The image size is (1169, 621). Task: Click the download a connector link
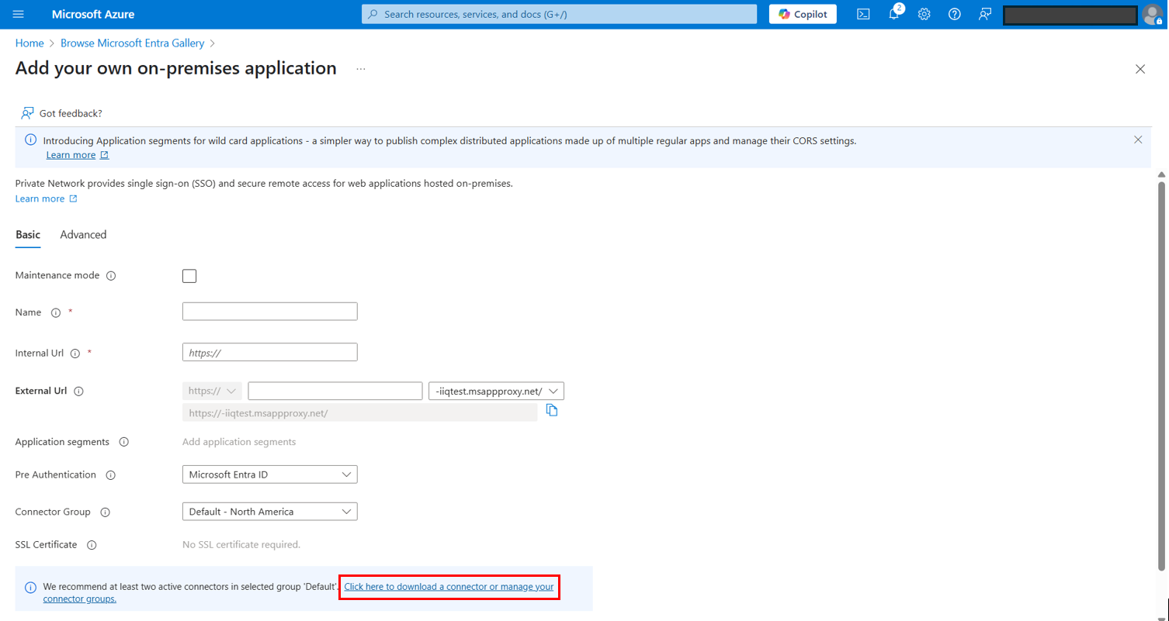449,587
